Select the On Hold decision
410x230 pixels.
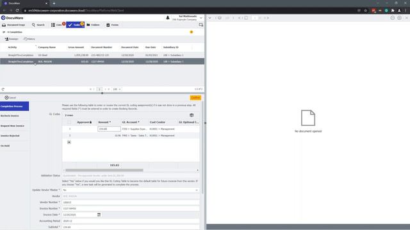pos(14,146)
